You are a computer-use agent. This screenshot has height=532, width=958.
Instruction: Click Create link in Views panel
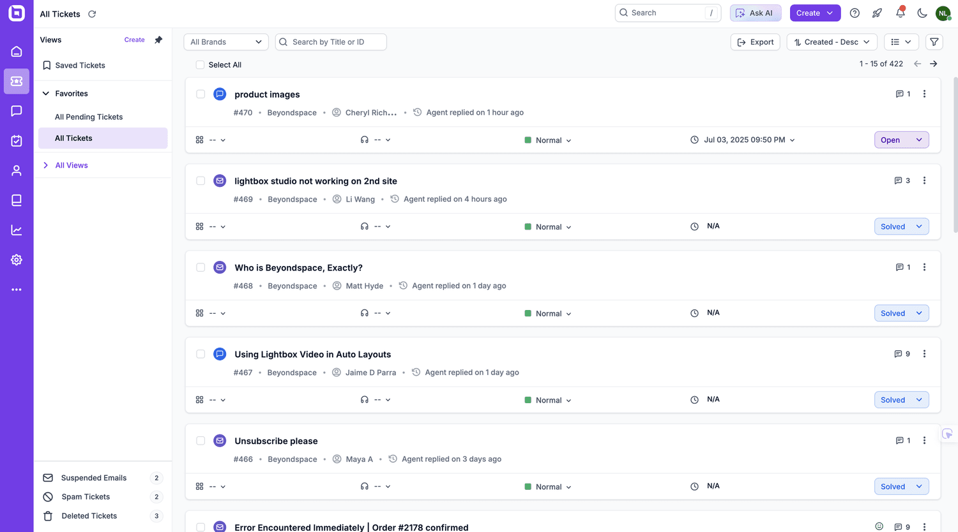click(x=134, y=40)
